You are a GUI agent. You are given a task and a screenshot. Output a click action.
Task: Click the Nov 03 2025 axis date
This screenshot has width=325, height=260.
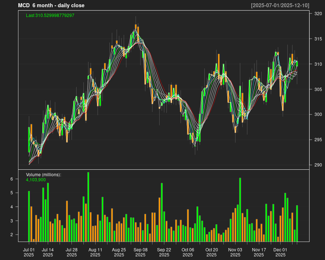[235, 252]
